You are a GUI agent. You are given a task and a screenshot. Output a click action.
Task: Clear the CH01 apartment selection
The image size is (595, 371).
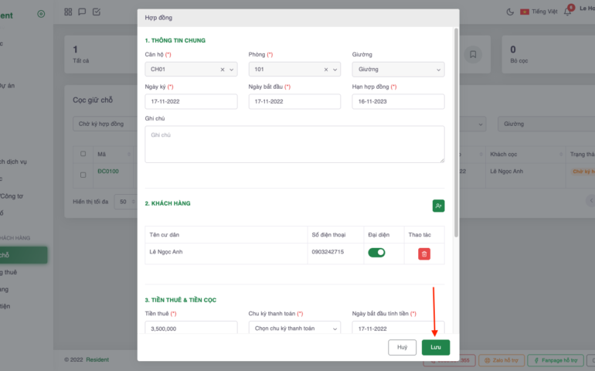(x=223, y=70)
